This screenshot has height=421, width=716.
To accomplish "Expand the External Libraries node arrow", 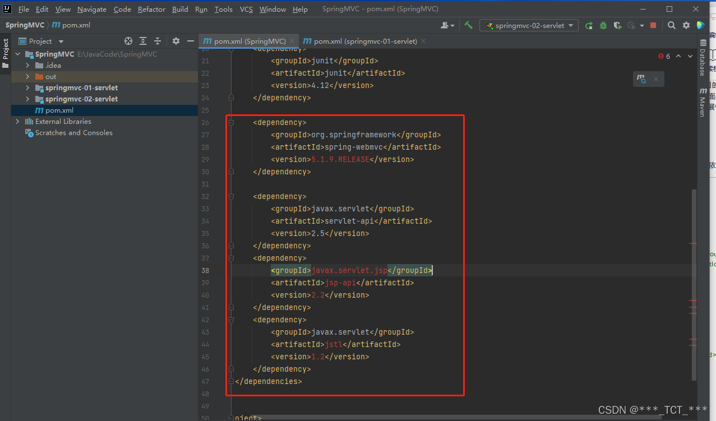I will [17, 122].
